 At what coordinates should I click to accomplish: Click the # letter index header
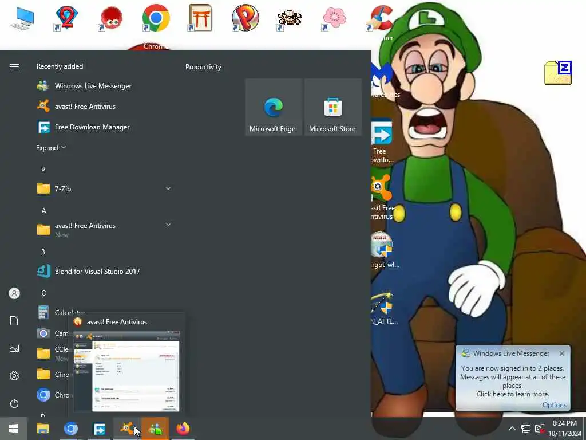point(43,169)
